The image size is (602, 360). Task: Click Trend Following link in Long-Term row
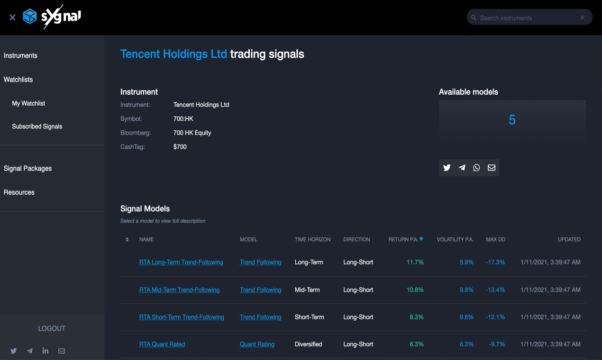261,262
